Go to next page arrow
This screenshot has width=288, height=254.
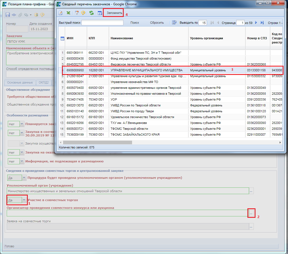(x=256, y=23)
